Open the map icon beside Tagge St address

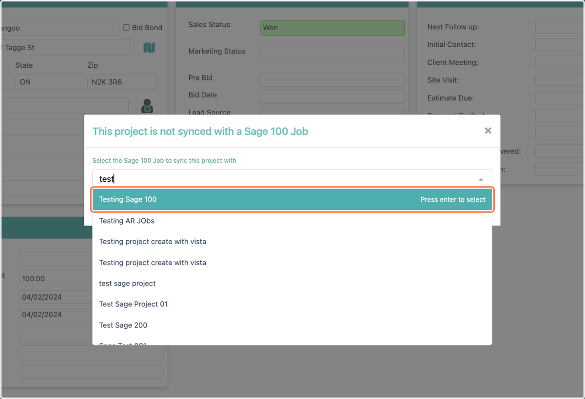pos(149,48)
